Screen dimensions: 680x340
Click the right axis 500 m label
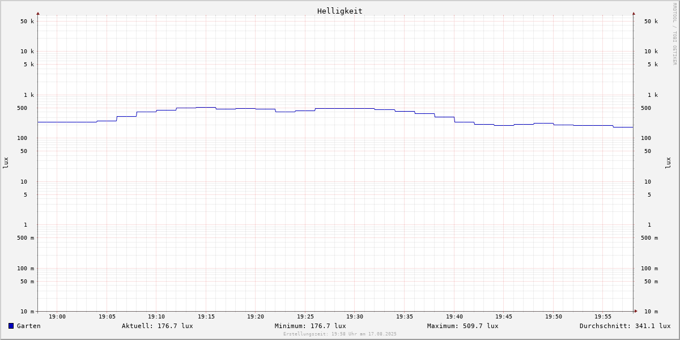coord(649,238)
